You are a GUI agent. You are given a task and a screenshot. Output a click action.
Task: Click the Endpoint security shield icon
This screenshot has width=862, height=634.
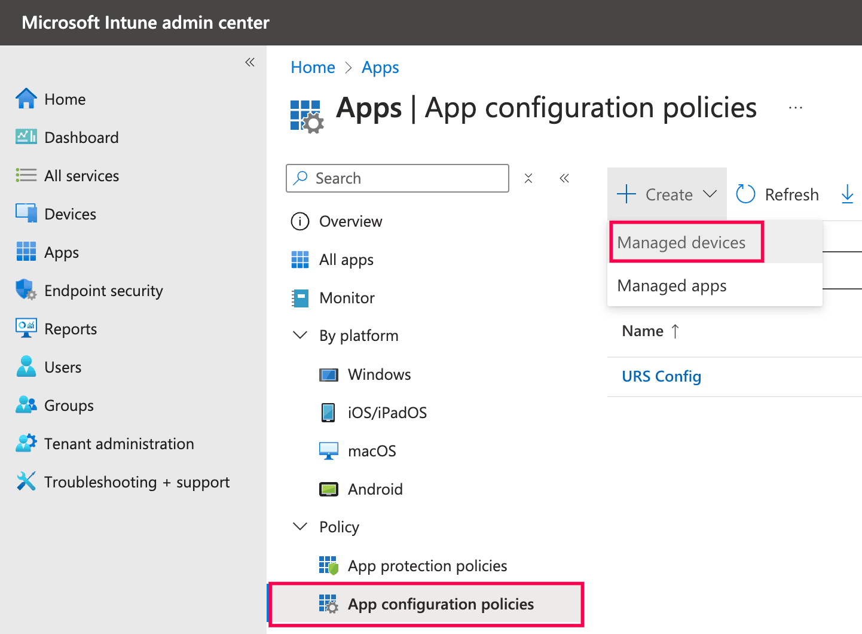26,290
